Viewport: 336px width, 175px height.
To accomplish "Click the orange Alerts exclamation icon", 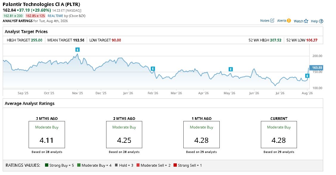I will (289, 21).
